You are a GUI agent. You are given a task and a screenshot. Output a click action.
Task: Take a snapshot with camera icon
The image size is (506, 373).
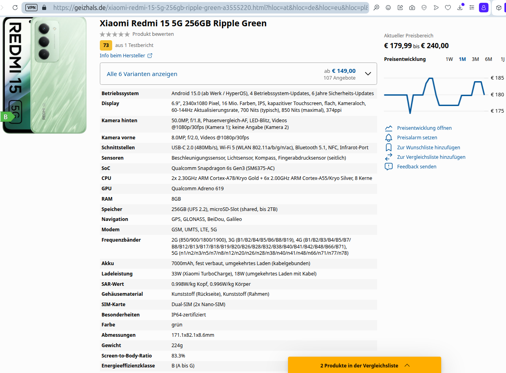tap(412, 7)
